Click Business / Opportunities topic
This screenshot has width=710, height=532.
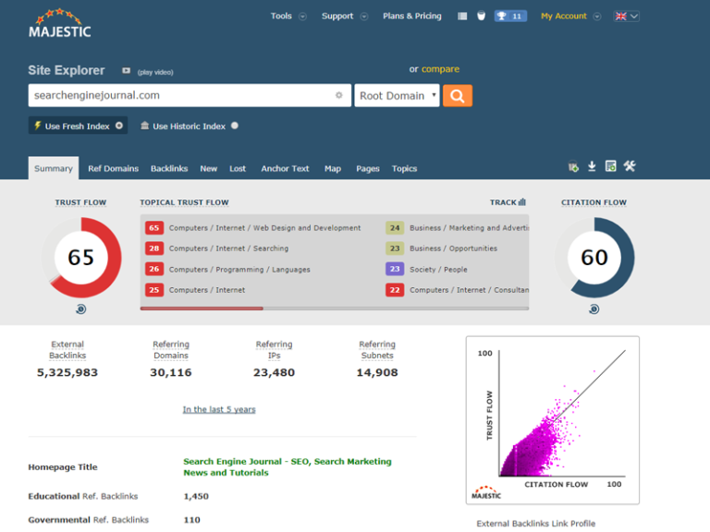tap(453, 248)
